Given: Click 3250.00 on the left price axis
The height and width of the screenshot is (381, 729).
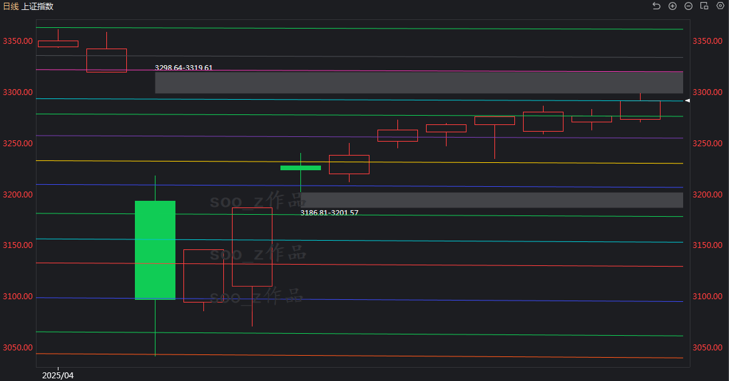Looking at the screenshot, I should click(18, 143).
